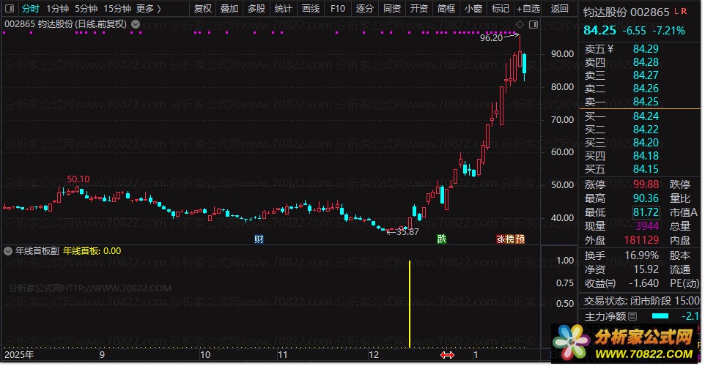Expand the 年线首板副 indicator dropdown
This screenshot has height=366, width=705.
8,251
